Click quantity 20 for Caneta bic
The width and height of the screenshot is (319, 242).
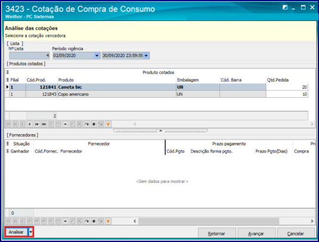(287, 87)
